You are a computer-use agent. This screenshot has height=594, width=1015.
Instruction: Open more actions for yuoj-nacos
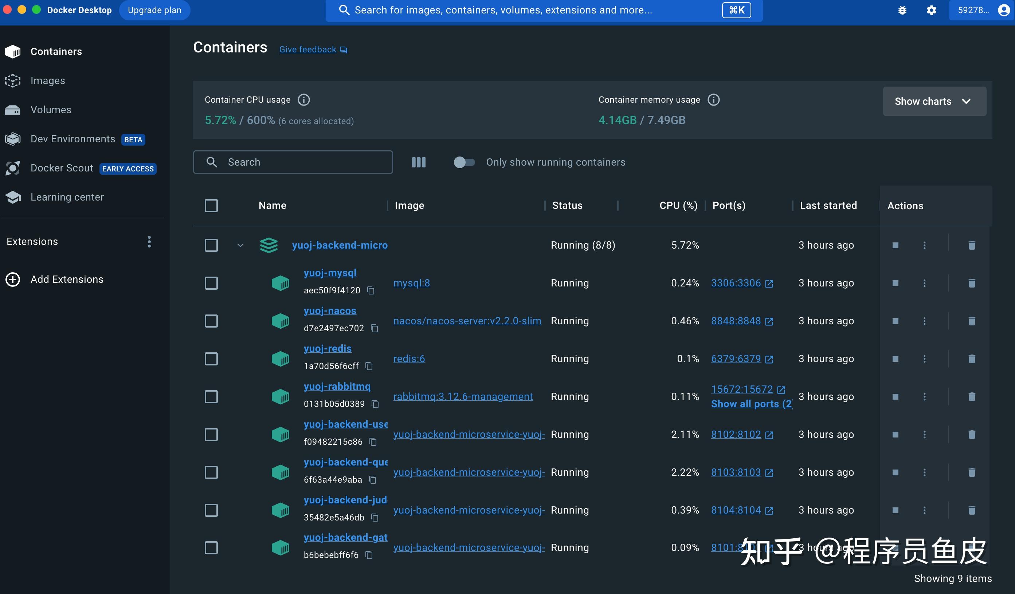[924, 321]
